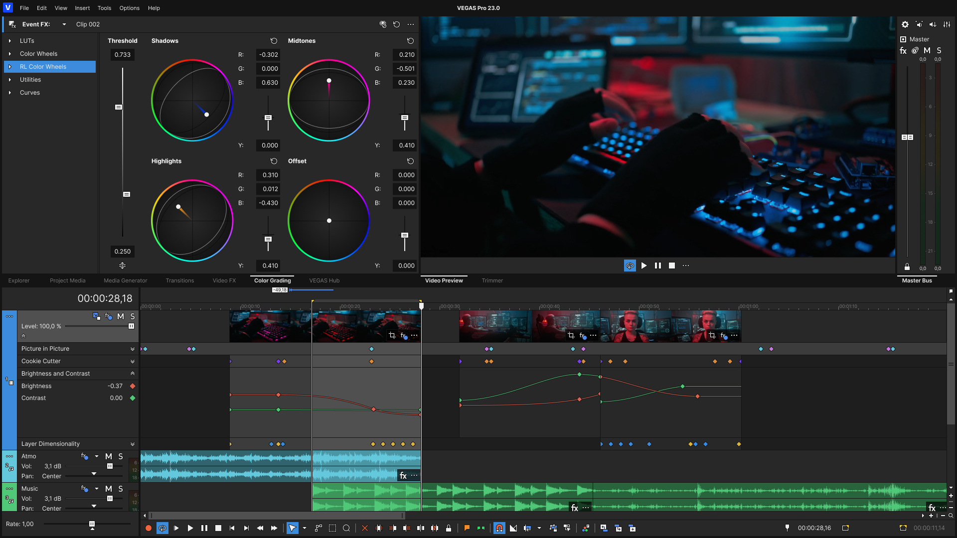Switch to the Trimmer tab
This screenshot has width=957, height=538.
pos(492,280)
